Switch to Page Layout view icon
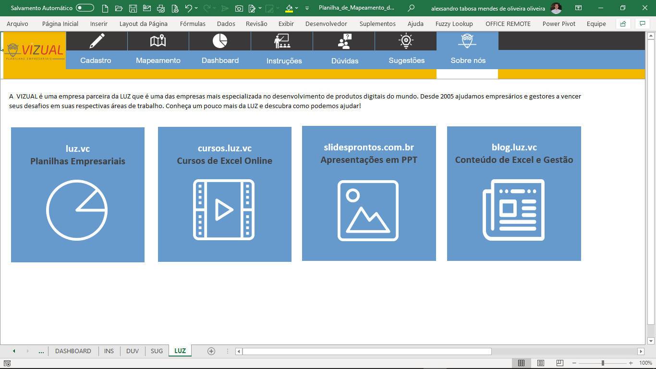The width and height of the screenshot is (656, 369). [541, 363]
